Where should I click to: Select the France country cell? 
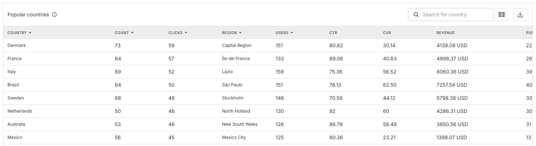coord(14,59)
